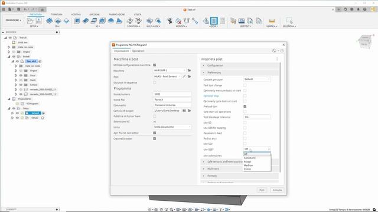Viewport: 378px width, 212px height.
Task: Click the post properties vertical scrollbar
Action: tap(280, 117)
